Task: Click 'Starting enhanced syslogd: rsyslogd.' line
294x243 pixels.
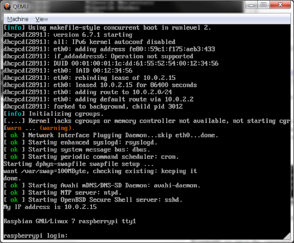Action: [x=80, y=142]
